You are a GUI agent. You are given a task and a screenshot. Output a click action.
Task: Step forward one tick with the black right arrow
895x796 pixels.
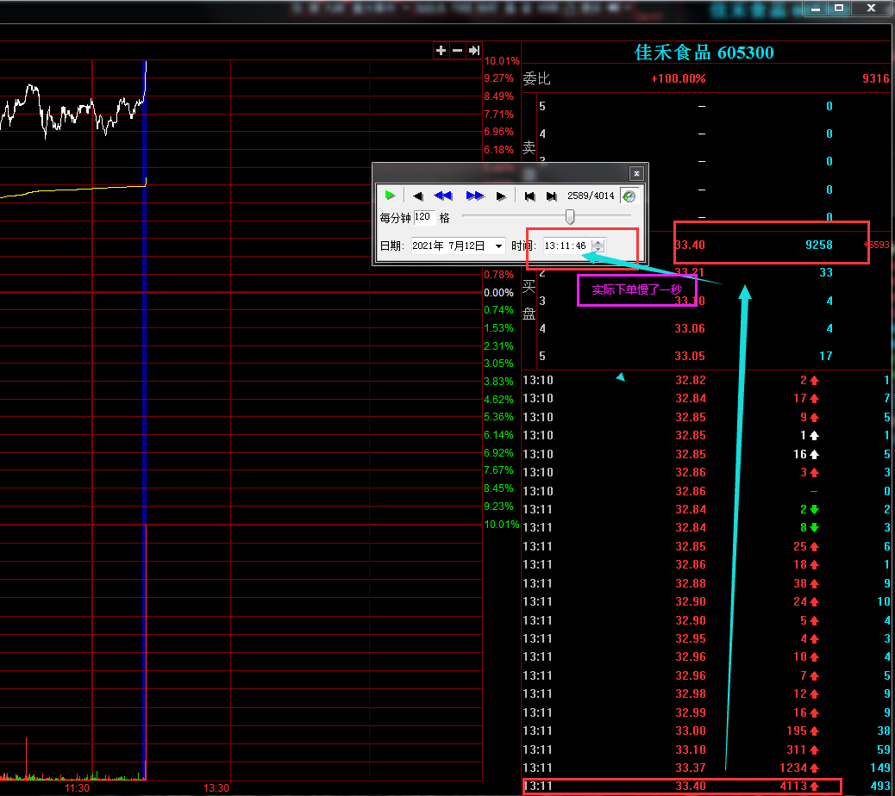pyautogui.click(x=501, y=196)
